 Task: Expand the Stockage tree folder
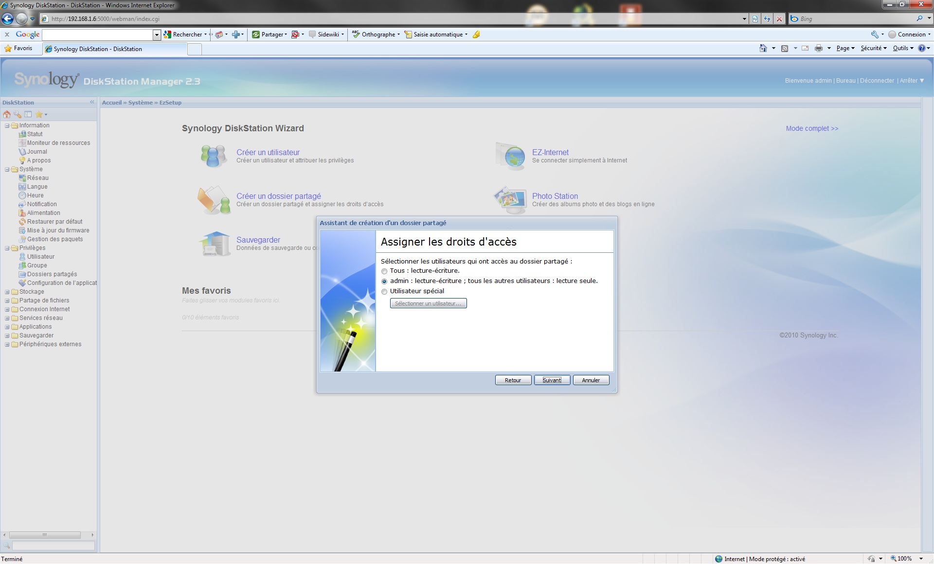click(7, 292)
